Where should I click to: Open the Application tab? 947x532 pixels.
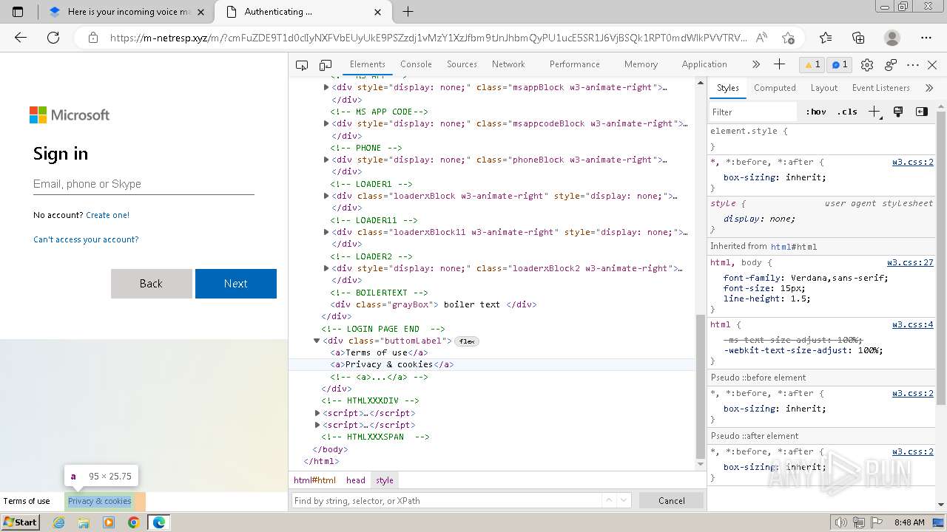[x=704, y=64]
